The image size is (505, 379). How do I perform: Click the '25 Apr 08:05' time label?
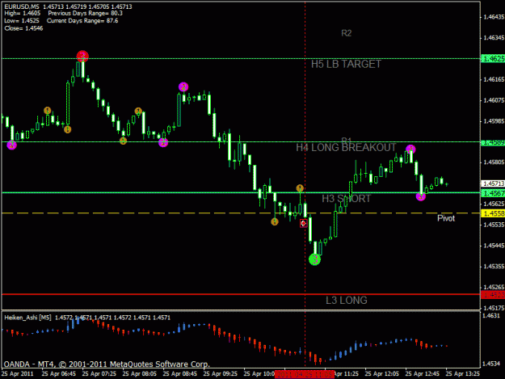(x=140, y=373)
